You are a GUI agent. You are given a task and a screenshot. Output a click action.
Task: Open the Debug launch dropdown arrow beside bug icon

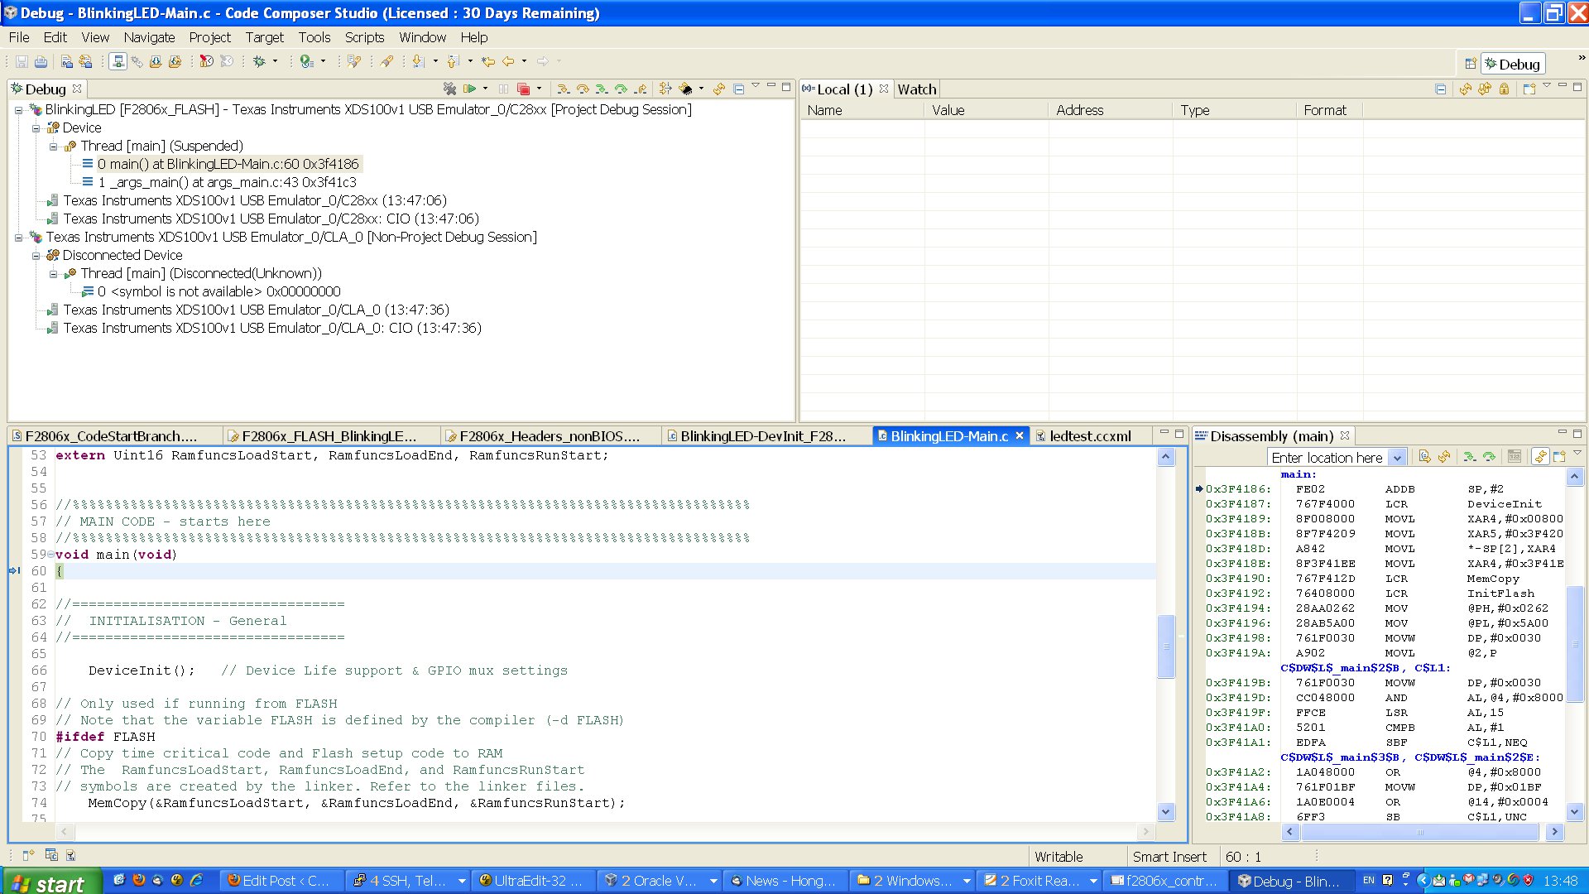(276, 61)
